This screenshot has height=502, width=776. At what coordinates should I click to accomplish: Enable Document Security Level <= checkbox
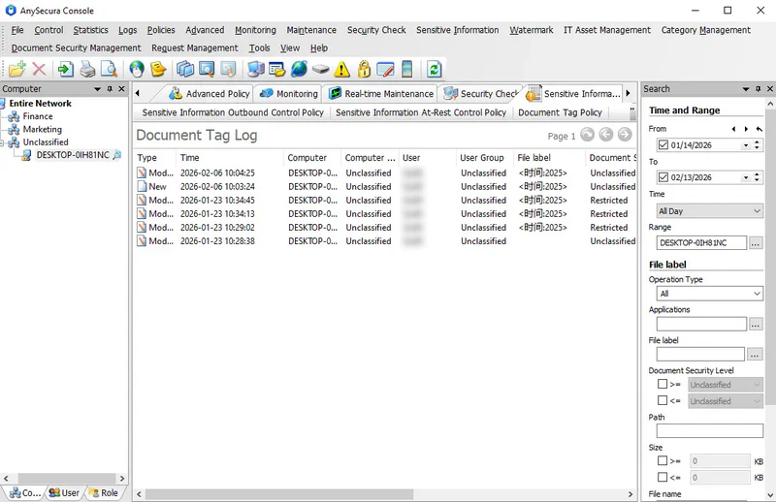[x=663, y=400]
